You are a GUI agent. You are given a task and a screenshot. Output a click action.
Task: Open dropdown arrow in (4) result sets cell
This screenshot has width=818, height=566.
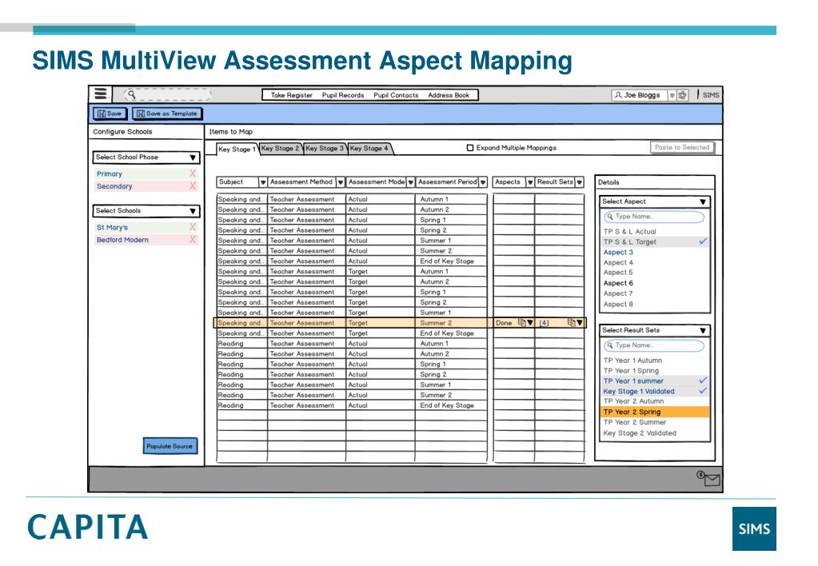pos(580,323)
